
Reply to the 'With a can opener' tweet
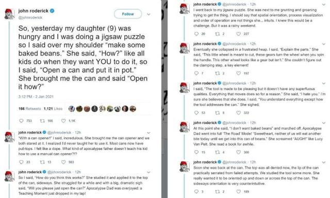point(21,162)
